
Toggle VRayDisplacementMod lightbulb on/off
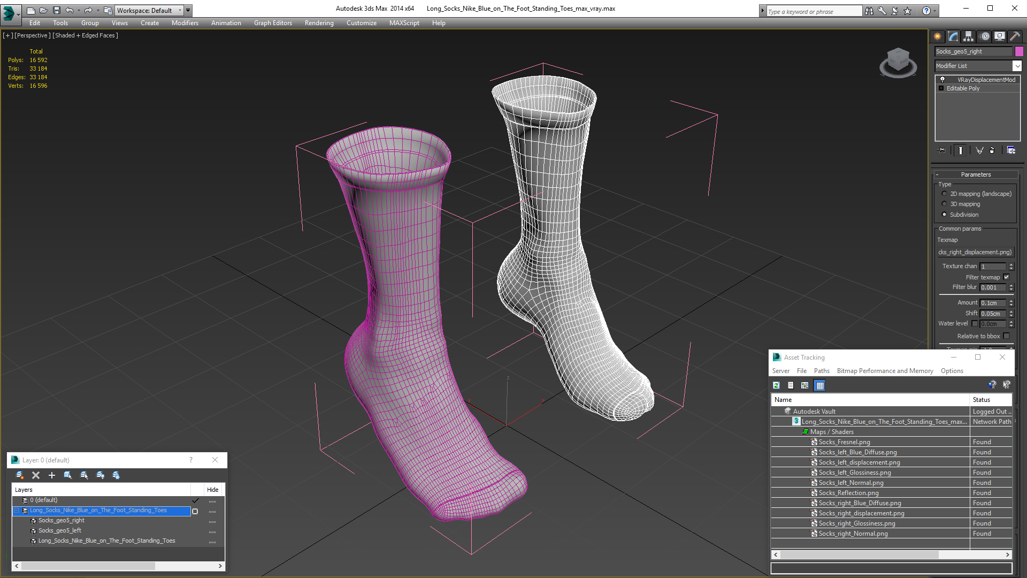click(x=942, y=80)
